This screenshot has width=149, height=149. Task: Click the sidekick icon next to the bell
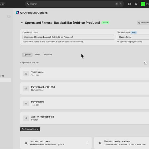tap(129, 4)
